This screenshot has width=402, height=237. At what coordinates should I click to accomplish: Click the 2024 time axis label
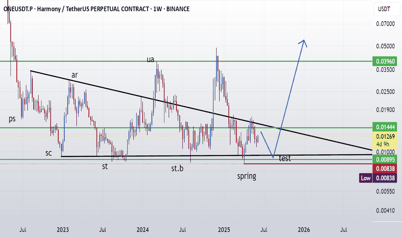pyautogui.click(x=142, y=230)
